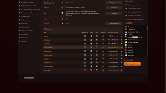Screen dimensions: 166x93
Task: Open Продать персонажа in sidebar
Action: [28, 2]
